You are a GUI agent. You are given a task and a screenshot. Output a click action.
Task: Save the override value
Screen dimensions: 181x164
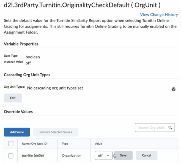(x=123, y=155)
